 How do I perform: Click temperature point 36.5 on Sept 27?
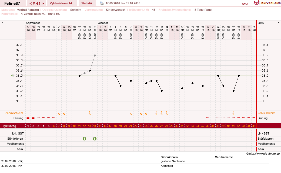(x=79, y=76)
